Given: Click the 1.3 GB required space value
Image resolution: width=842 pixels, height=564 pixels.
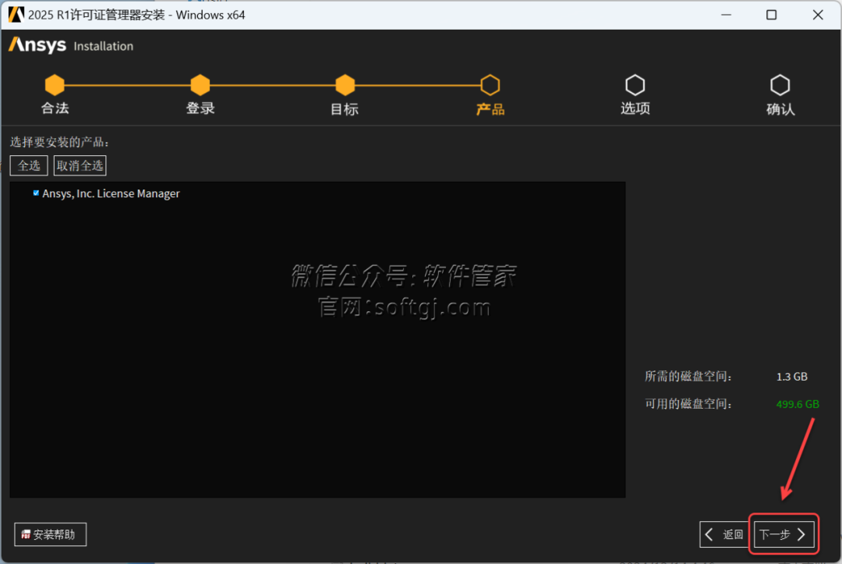Looking at the screenshot, I should pos(791,377).
